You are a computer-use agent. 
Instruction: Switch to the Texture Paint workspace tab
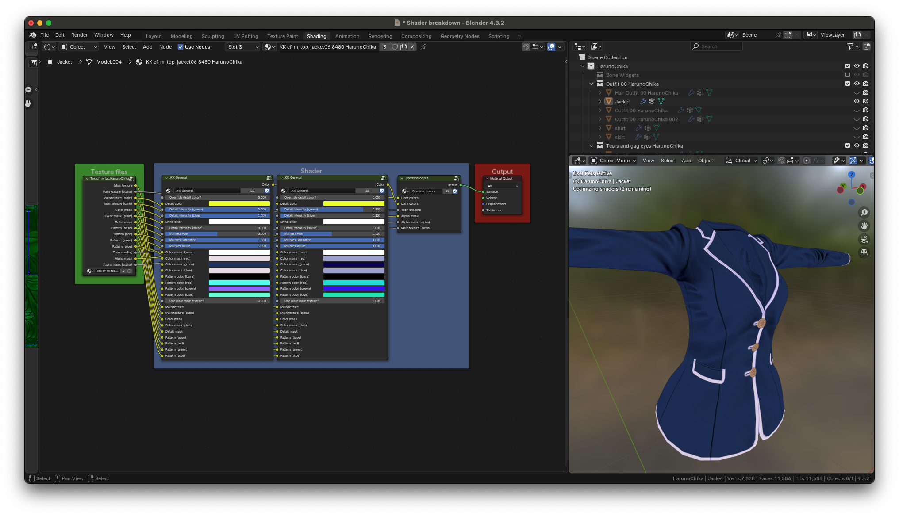click(x=282, y=36)
